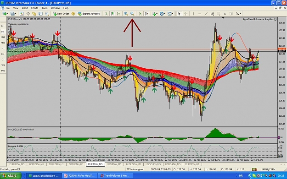Select the W1 timeframe
287x179 pixels.
tap(3, 65)
